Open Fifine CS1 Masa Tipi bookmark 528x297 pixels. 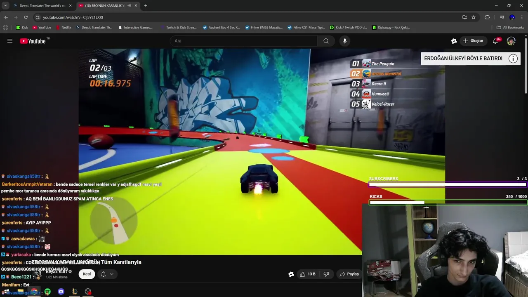tap(306, 28)
